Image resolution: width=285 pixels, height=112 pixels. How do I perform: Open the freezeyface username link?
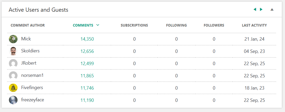pyautogui.click(x=32, y=100)
